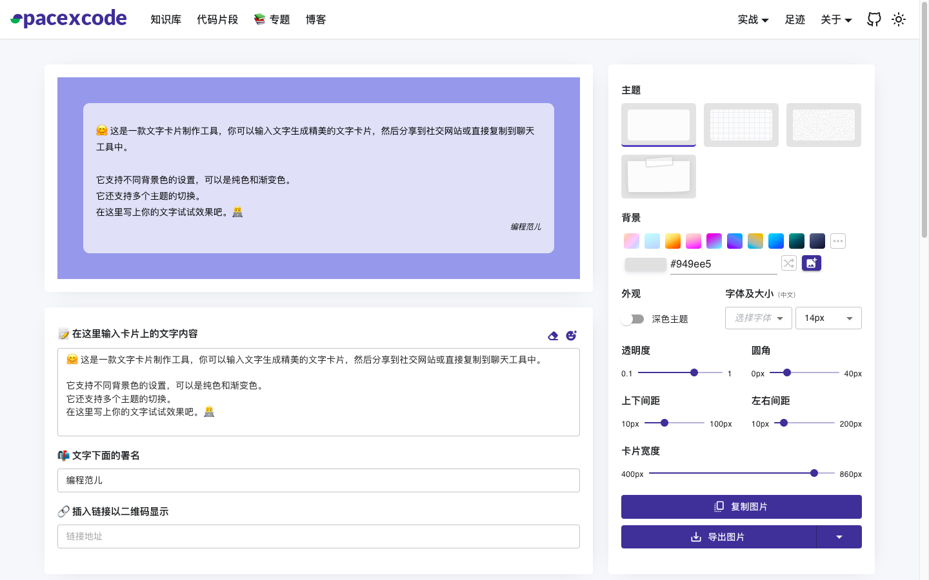Click the 链接地址 link input field
929x580 pixels.
(x=319, y=536)
